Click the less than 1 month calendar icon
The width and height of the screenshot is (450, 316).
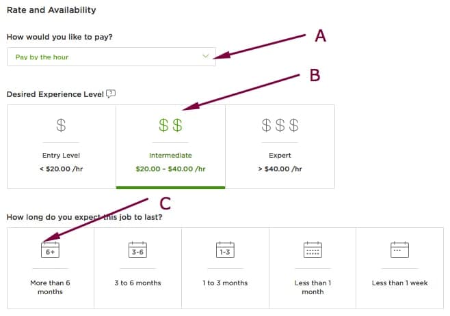313,250
